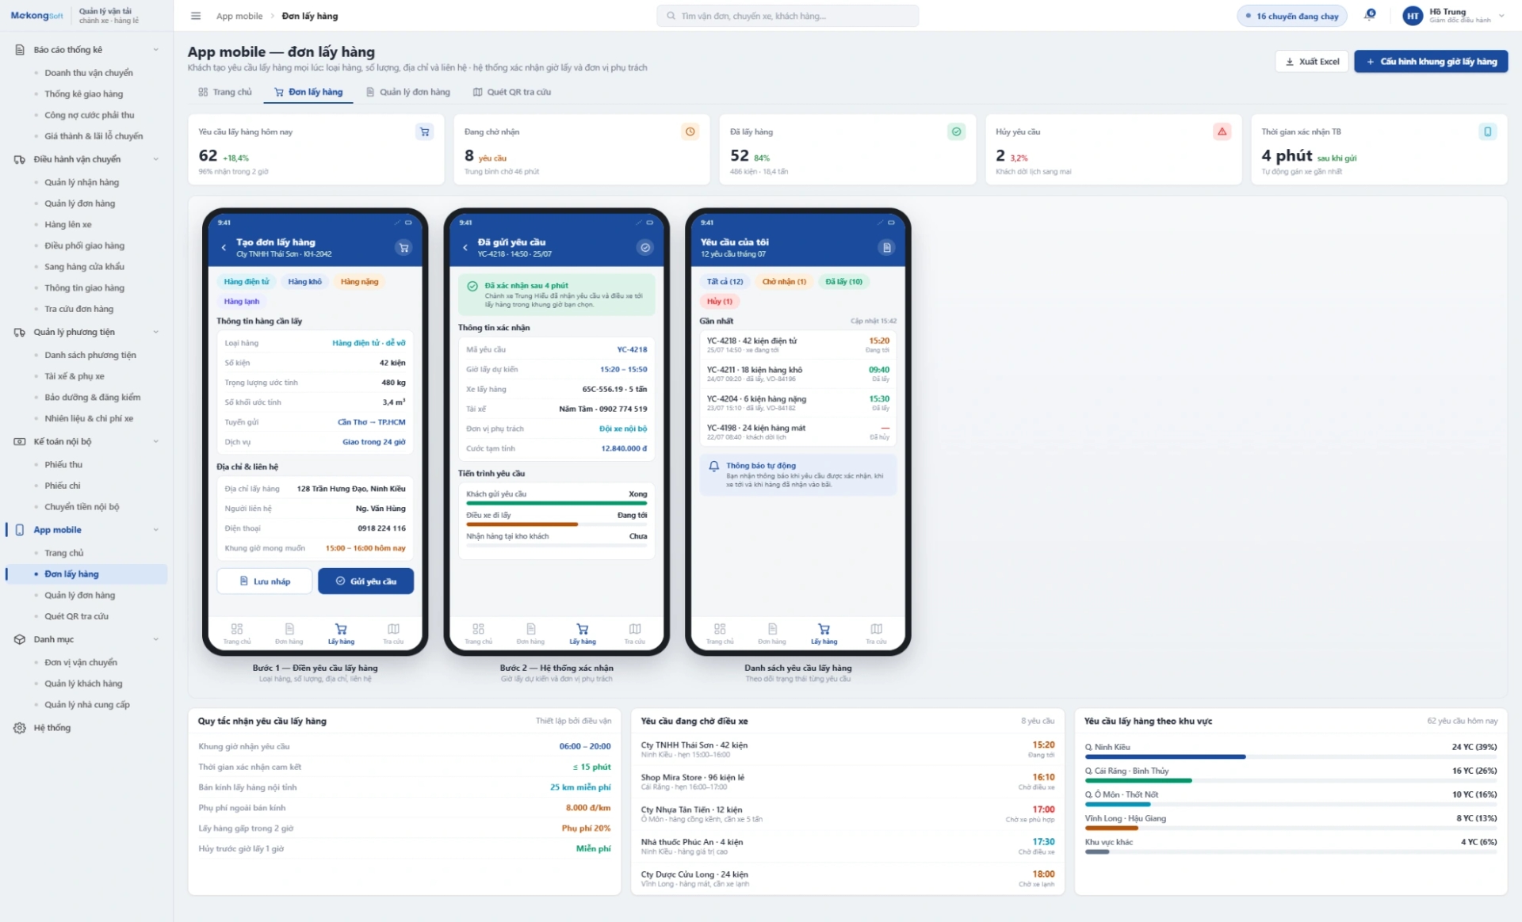This screenshot has width=1522, height=922.
Task: Toggle Hàng nặng chip
Action: pyautogui.click(x=360, y=282)
